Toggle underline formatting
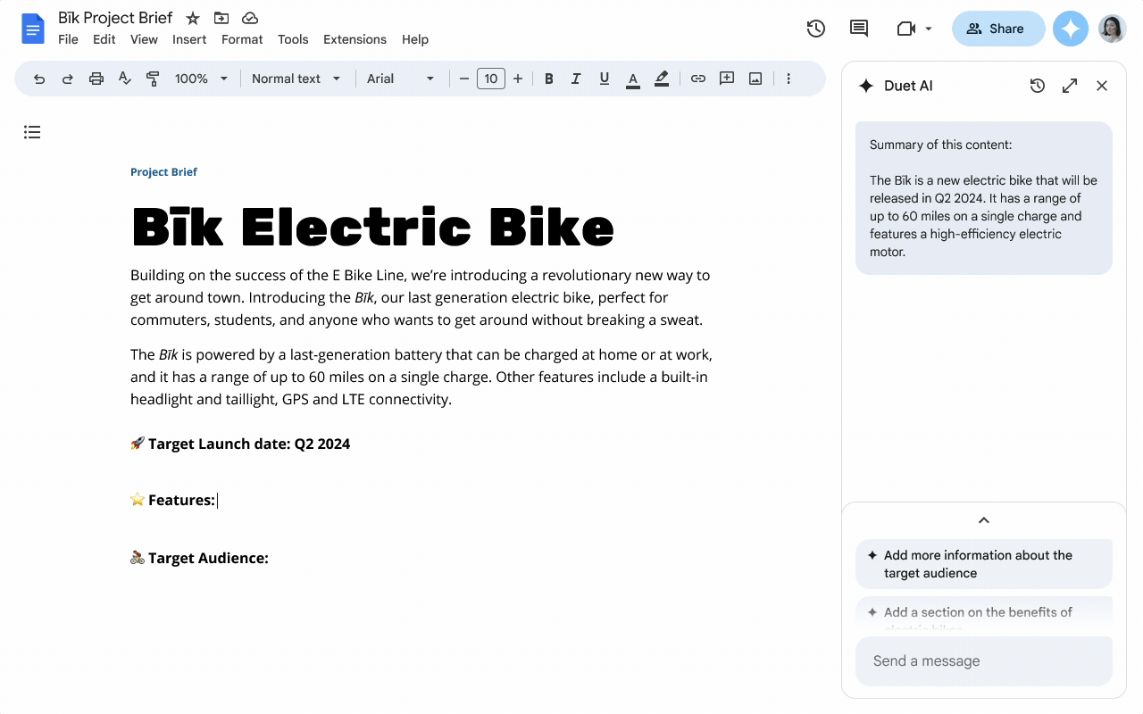1143x714 pixels. 604,79
